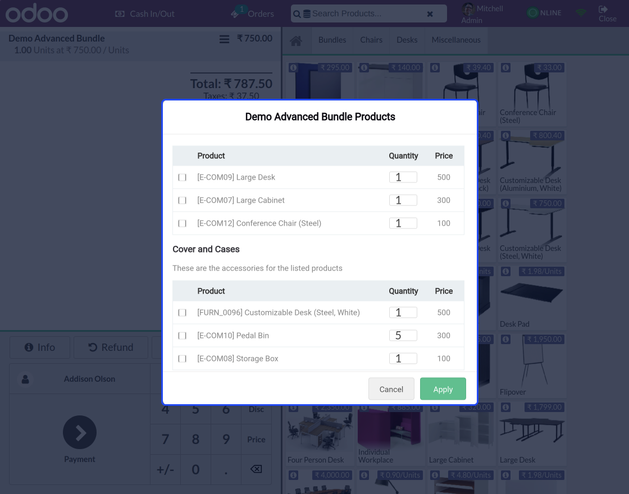
Task: Tap numpad key 9
Action: 226,439
